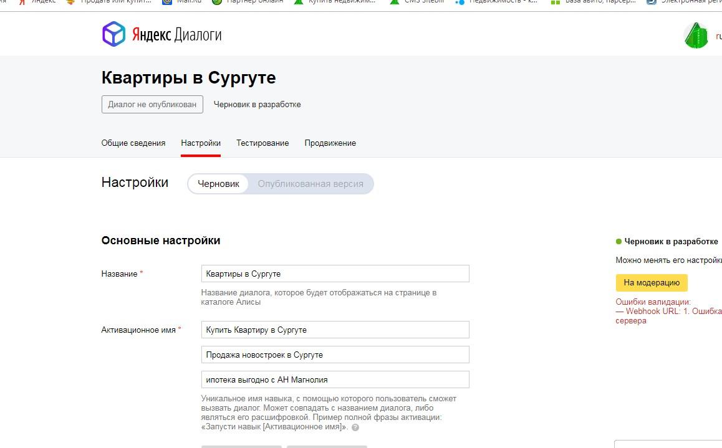Screen dimensions: 722x448
Task: Submit draft with На модерацию button
Action: [x=652, y=283]
